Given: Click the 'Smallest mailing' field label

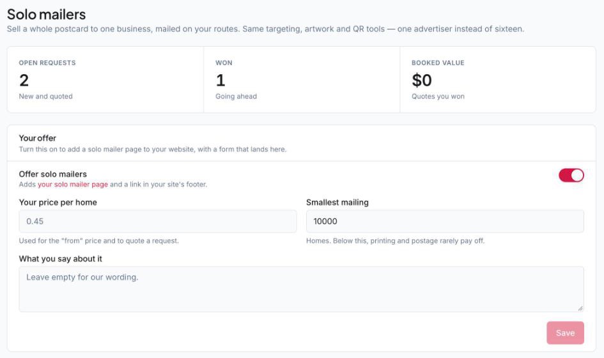Looking at the screenshot, I should click(337, 202).
